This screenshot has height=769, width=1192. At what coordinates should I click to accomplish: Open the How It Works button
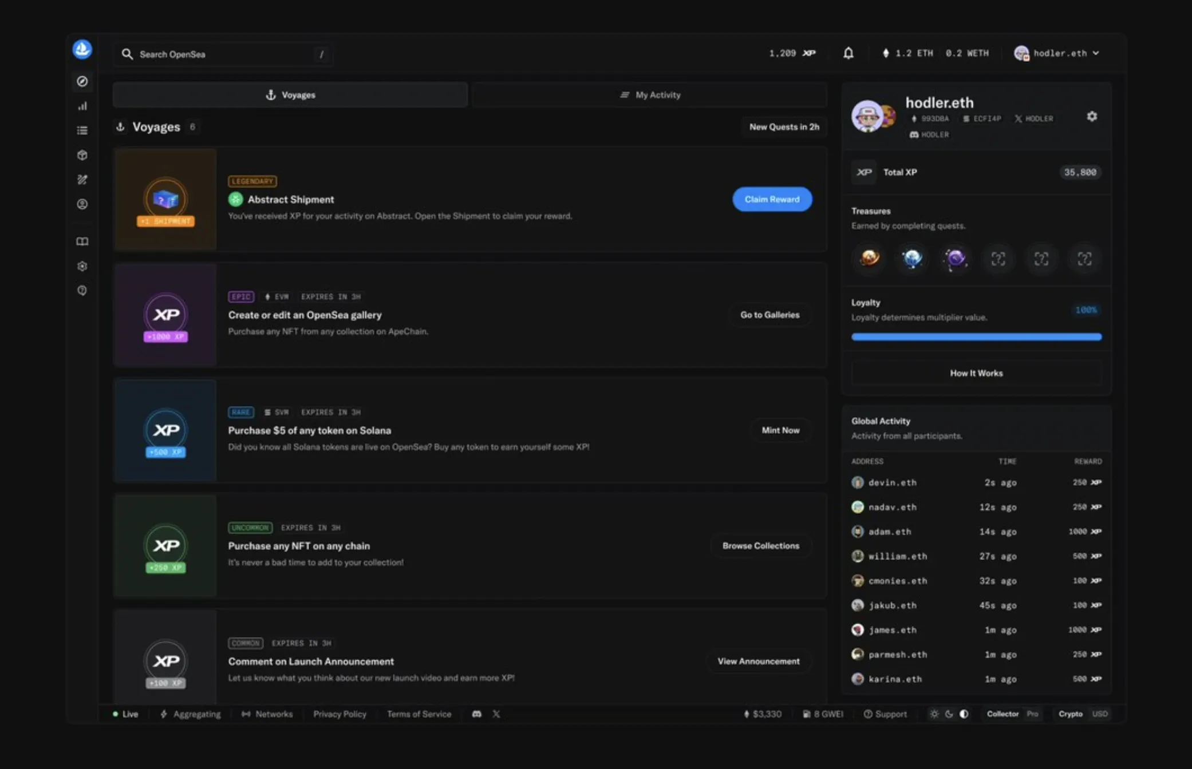976,373
